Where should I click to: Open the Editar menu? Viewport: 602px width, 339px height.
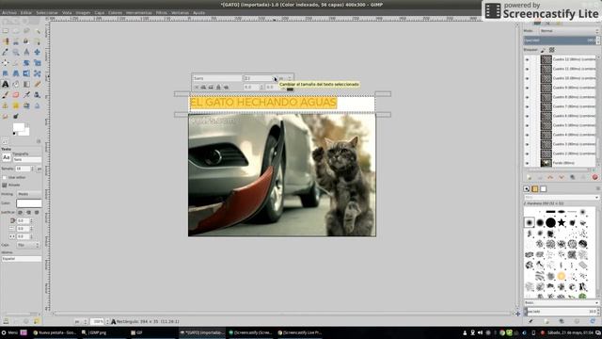coord(26,12)
